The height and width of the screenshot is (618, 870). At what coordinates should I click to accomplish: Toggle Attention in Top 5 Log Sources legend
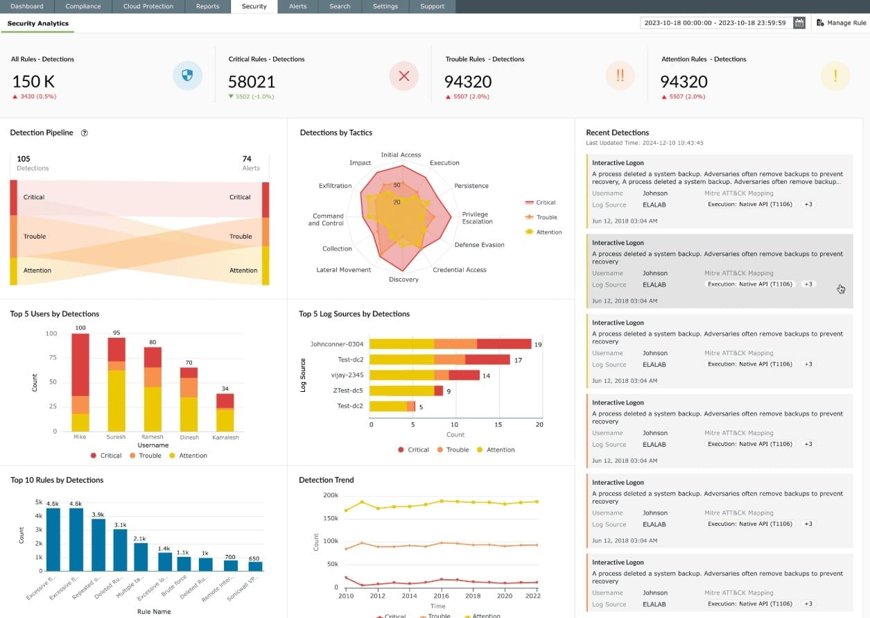496,449
